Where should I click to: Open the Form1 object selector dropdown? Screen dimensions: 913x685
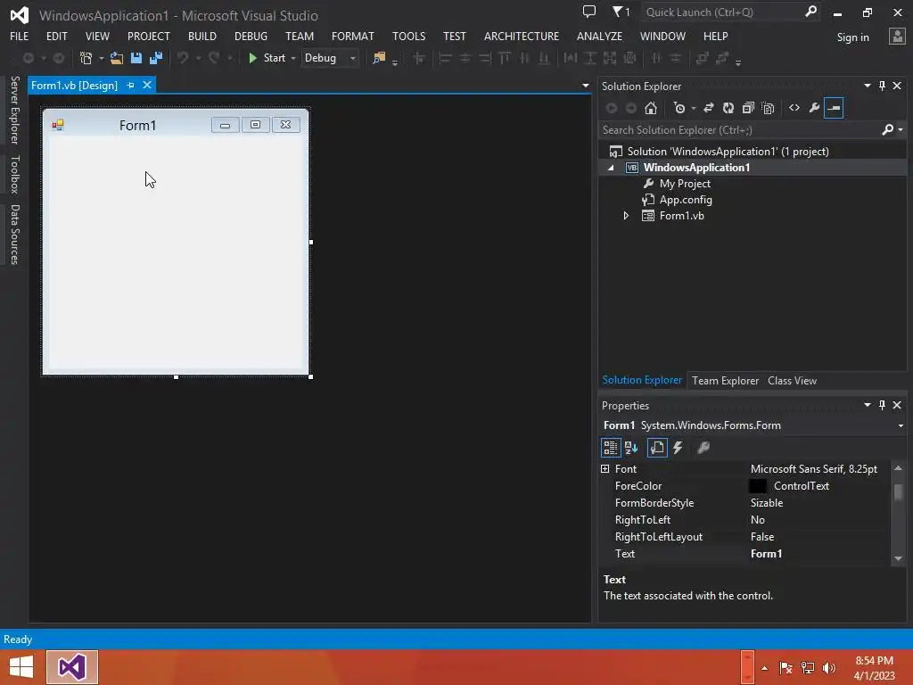coord(901,425)
